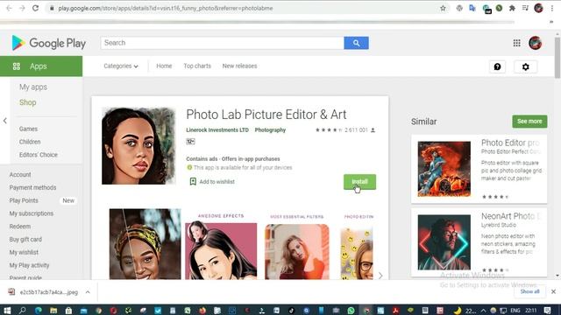The image size is (561, 315).
Task: Click the Google Play logo
Action: click(49, 43)
